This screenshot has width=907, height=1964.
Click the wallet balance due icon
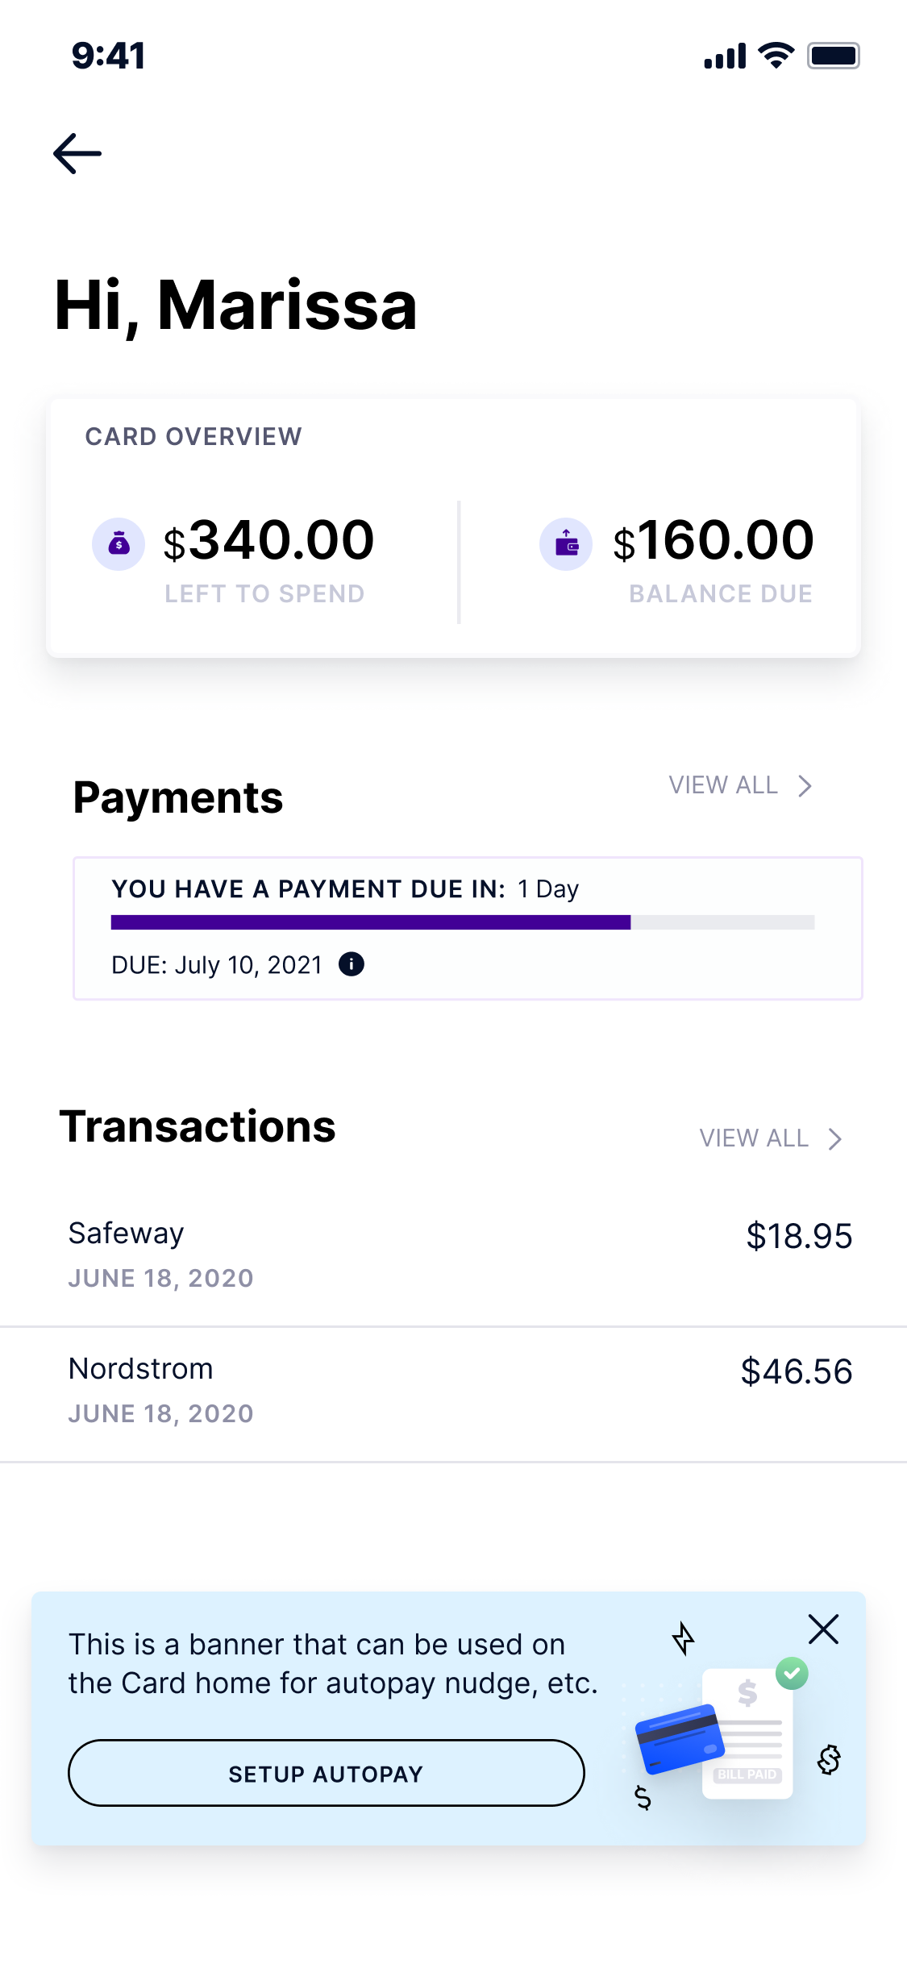(x=566, y=544)
